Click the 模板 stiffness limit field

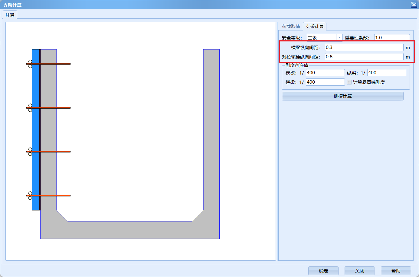click(325, 73)
